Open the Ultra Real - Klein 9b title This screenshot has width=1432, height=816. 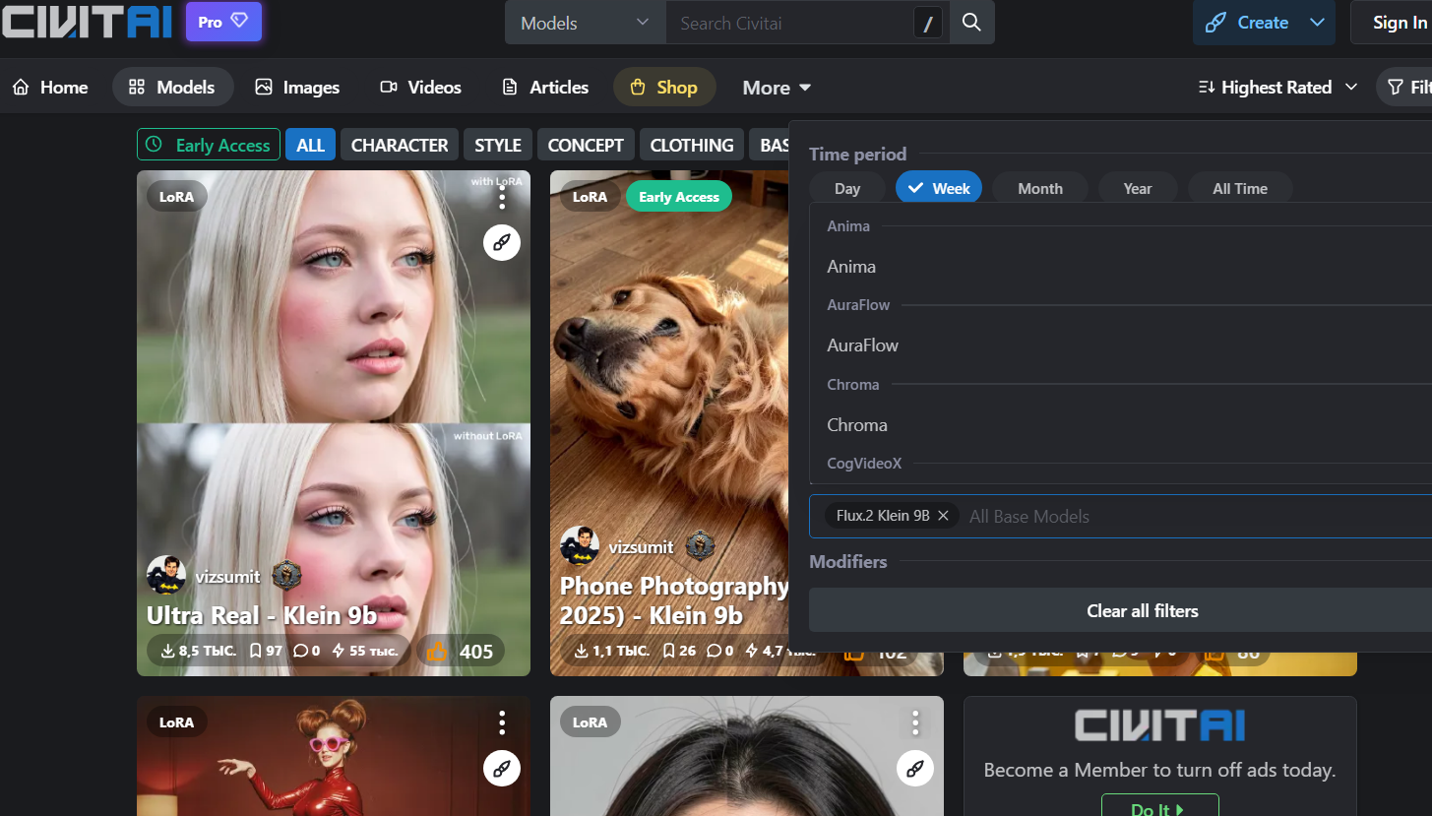click(262, 615)
